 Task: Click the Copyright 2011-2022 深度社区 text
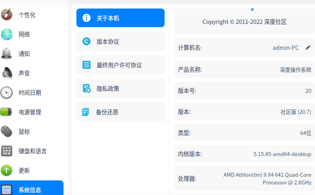(244, 22)
